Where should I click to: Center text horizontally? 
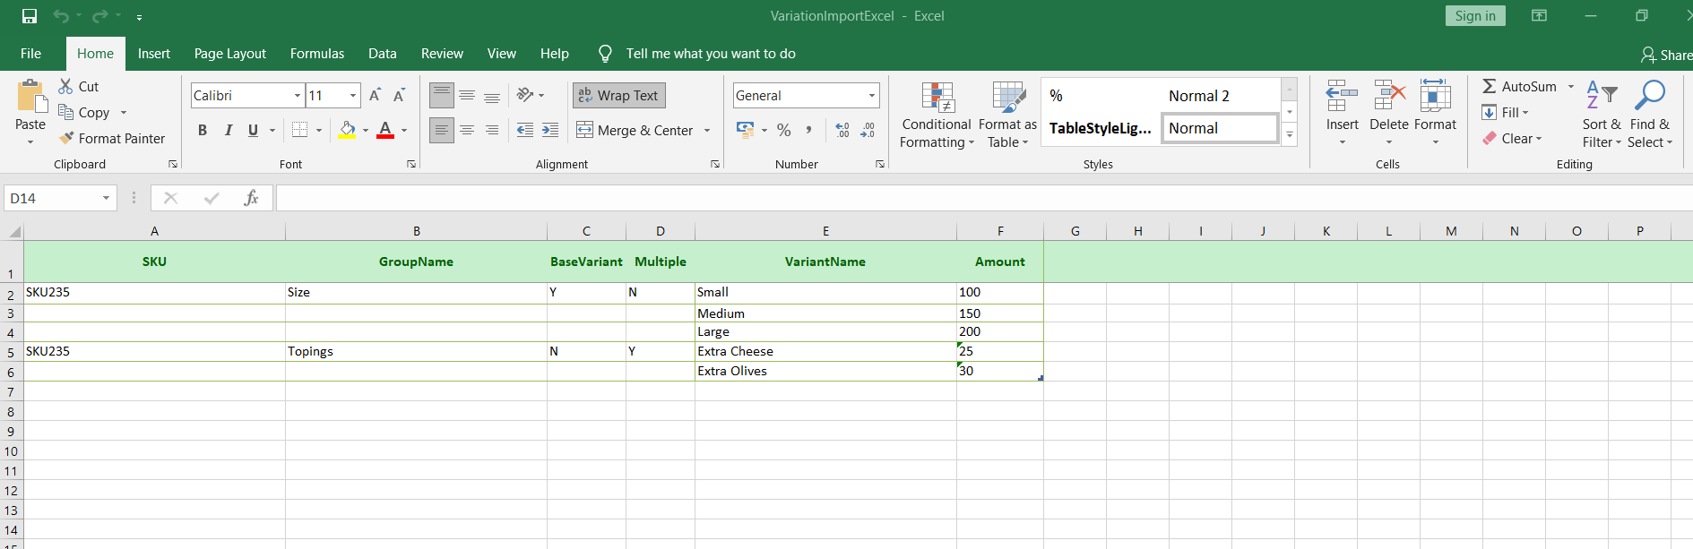pyautogui.click(x=467, y=131)
